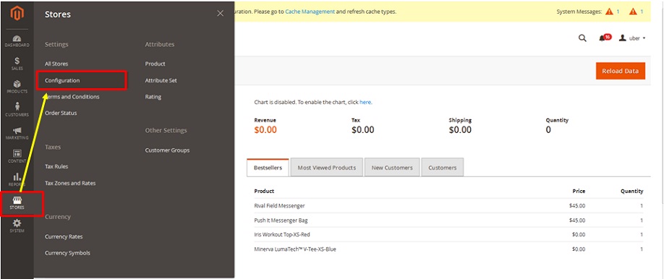Switch to the New Customers tab
This screenshot has width=664, height=279.
[392, 168]
